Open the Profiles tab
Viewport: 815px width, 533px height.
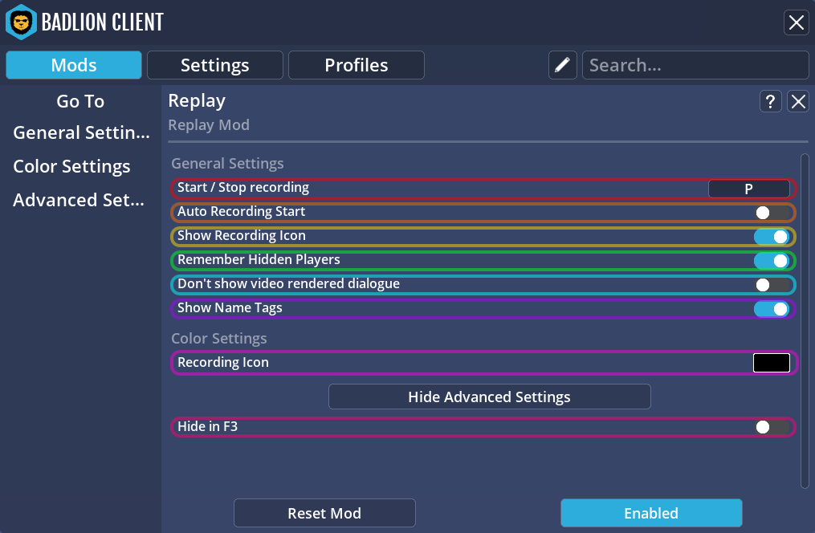[x=356, y=65]
